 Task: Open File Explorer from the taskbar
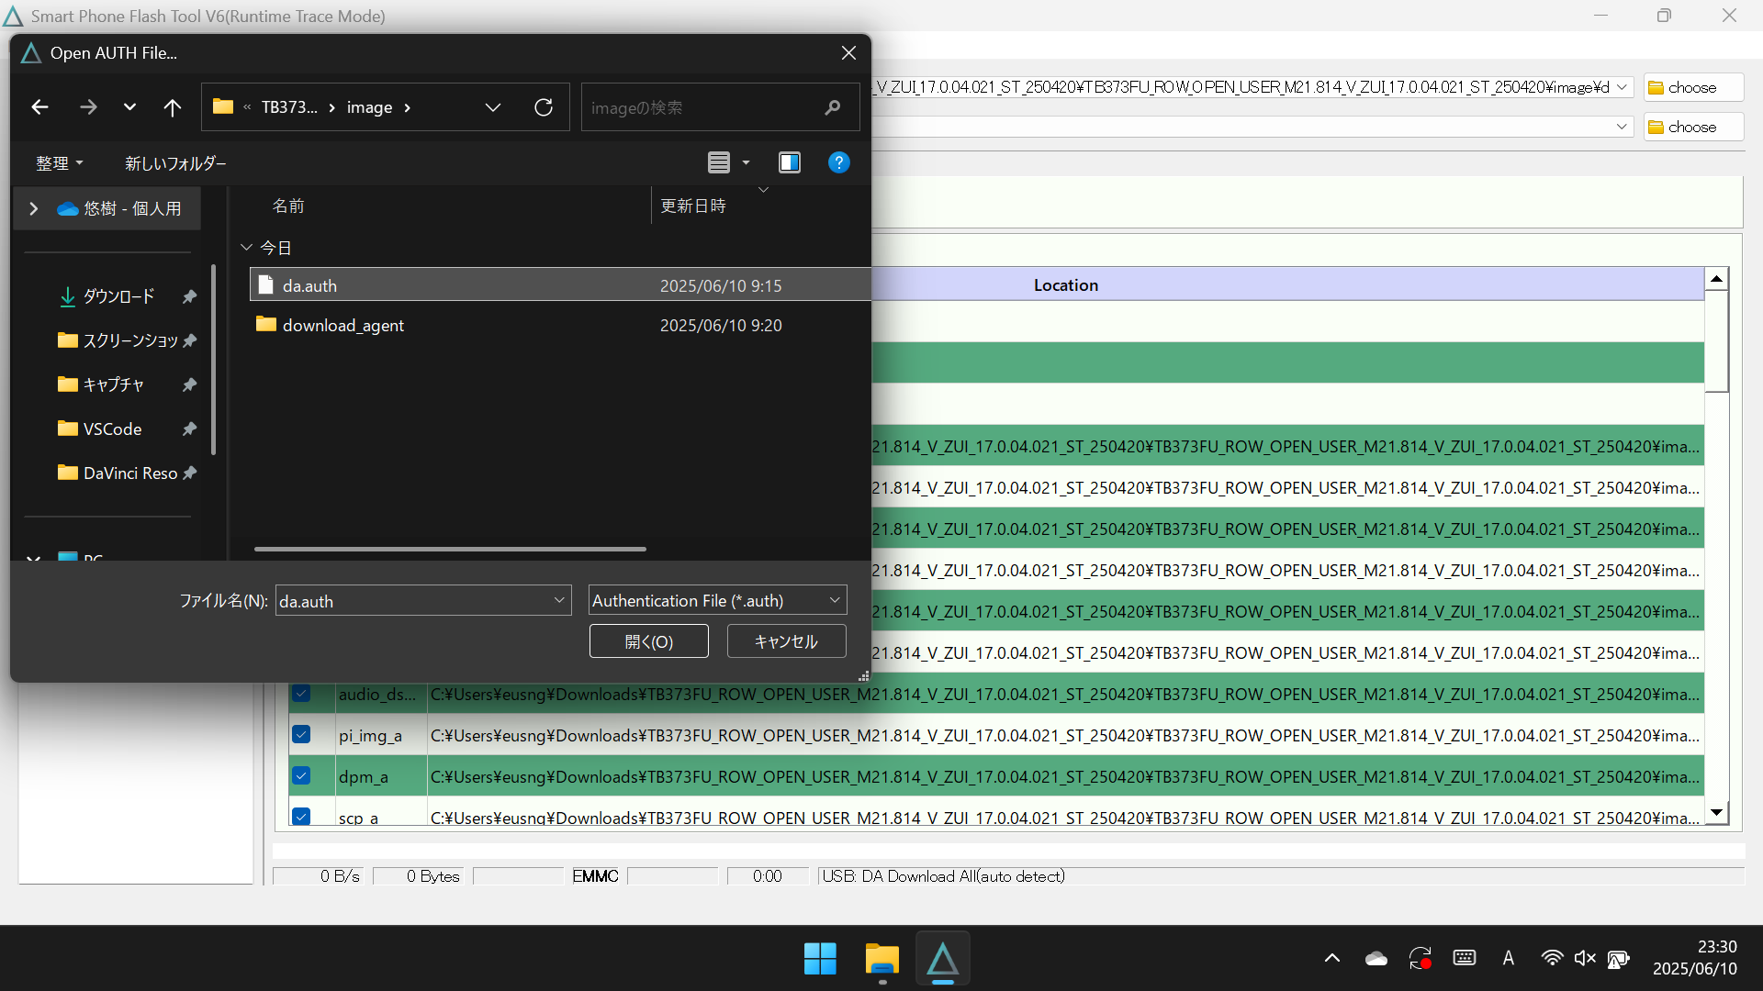[881, 957]
